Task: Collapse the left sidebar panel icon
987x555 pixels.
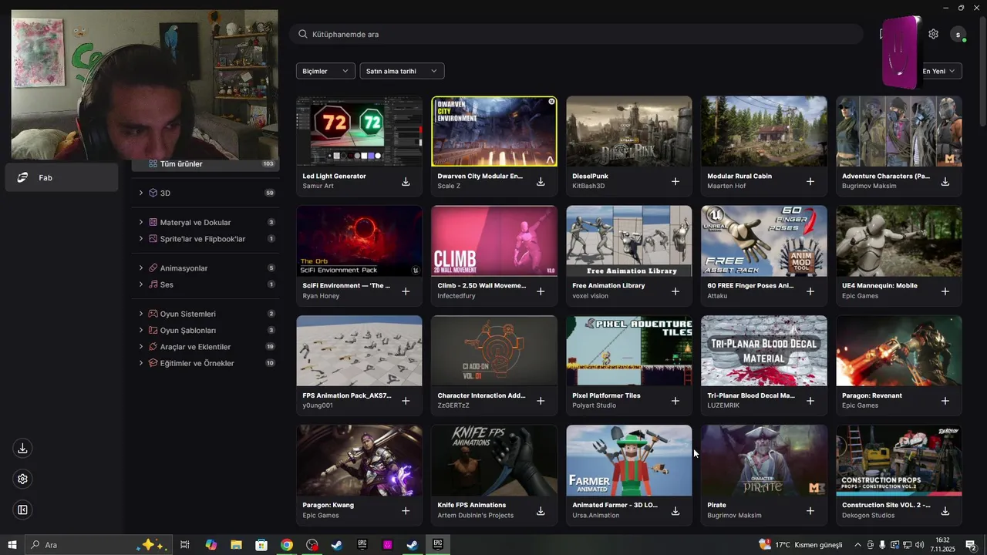Action: pos(22,510)
